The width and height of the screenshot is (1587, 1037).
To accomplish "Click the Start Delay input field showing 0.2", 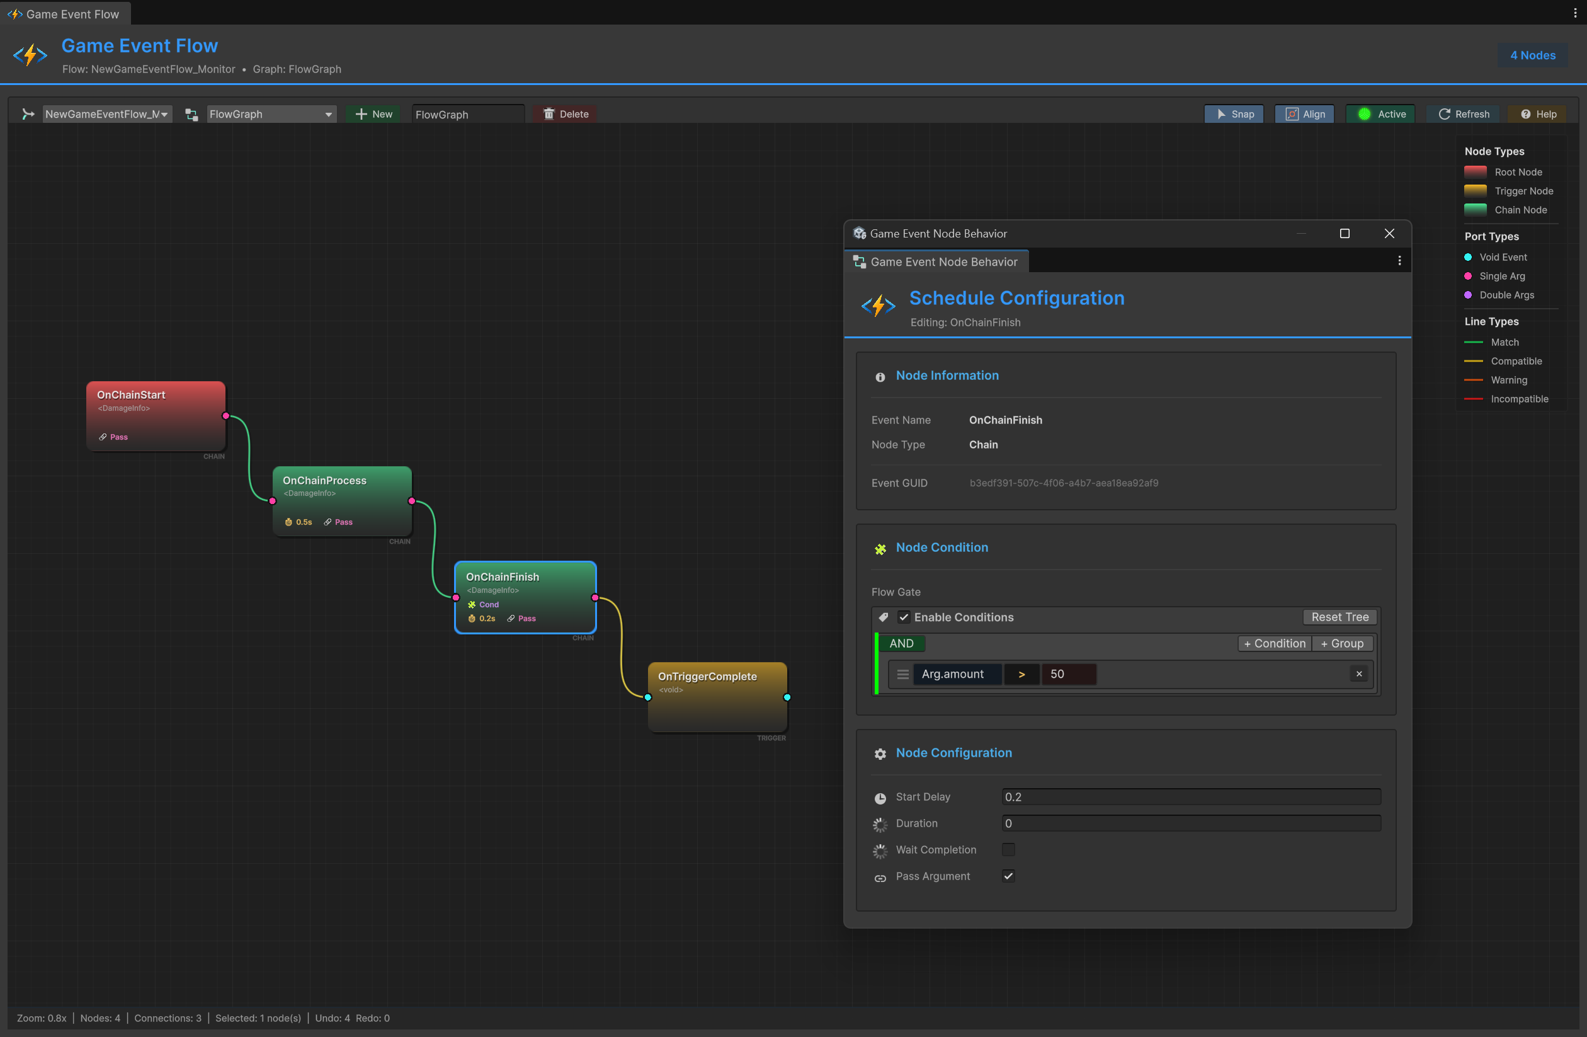I will (x=1190, y=796).
